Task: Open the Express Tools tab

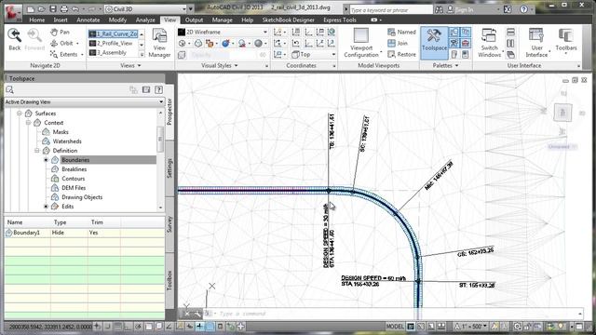Action: 339,20
